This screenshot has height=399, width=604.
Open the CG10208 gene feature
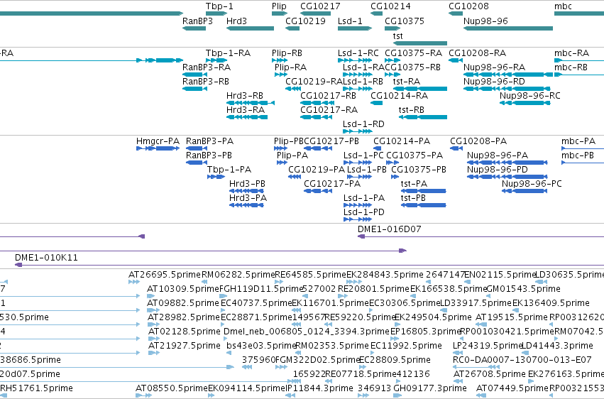click(456, 13)
